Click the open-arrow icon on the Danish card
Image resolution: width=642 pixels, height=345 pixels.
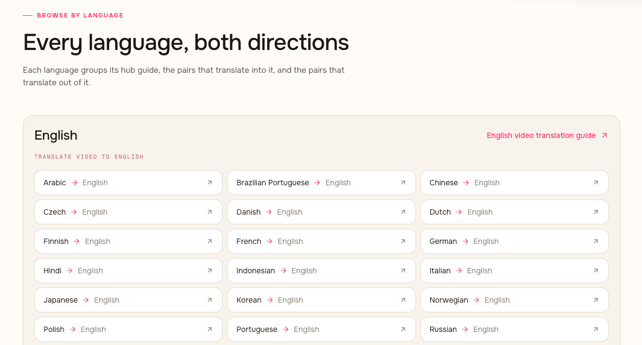click(403, 212)
